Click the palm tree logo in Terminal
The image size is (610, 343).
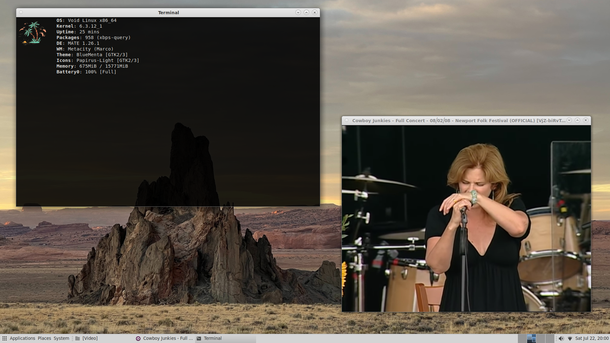click(33, 32)
